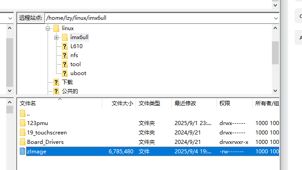302x170 pixels.
Task: Select the nfs folder in remote tree
Action: 74,55
